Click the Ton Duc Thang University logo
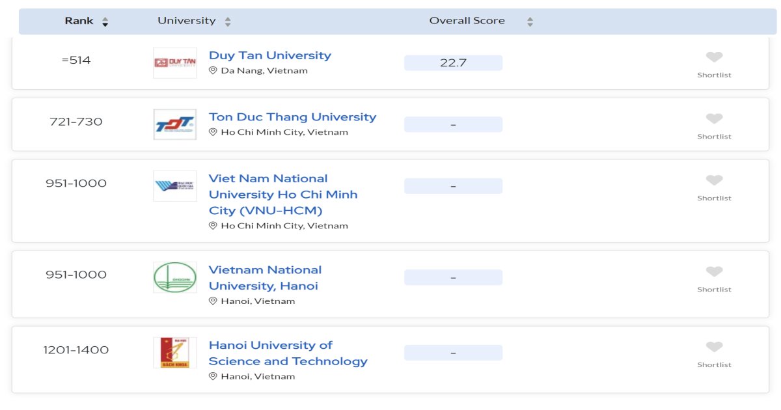The height and width of the screenshot is (410, 781). [174, 124]
